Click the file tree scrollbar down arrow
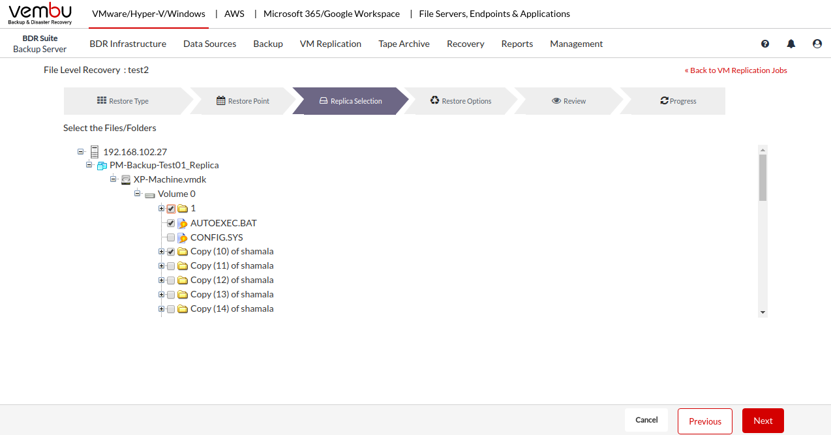The image size is (831, 435). [763, 312]
